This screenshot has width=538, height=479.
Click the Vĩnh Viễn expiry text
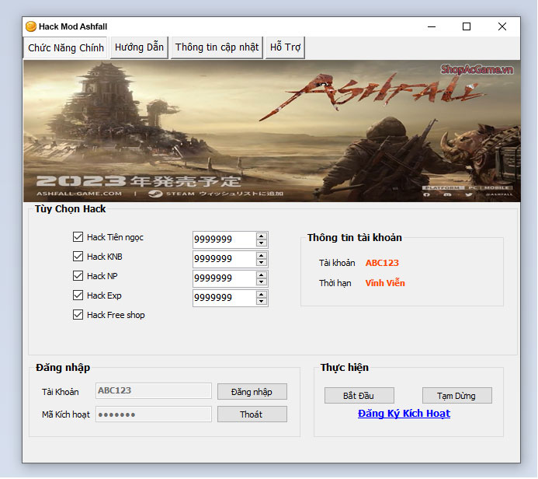385,283
